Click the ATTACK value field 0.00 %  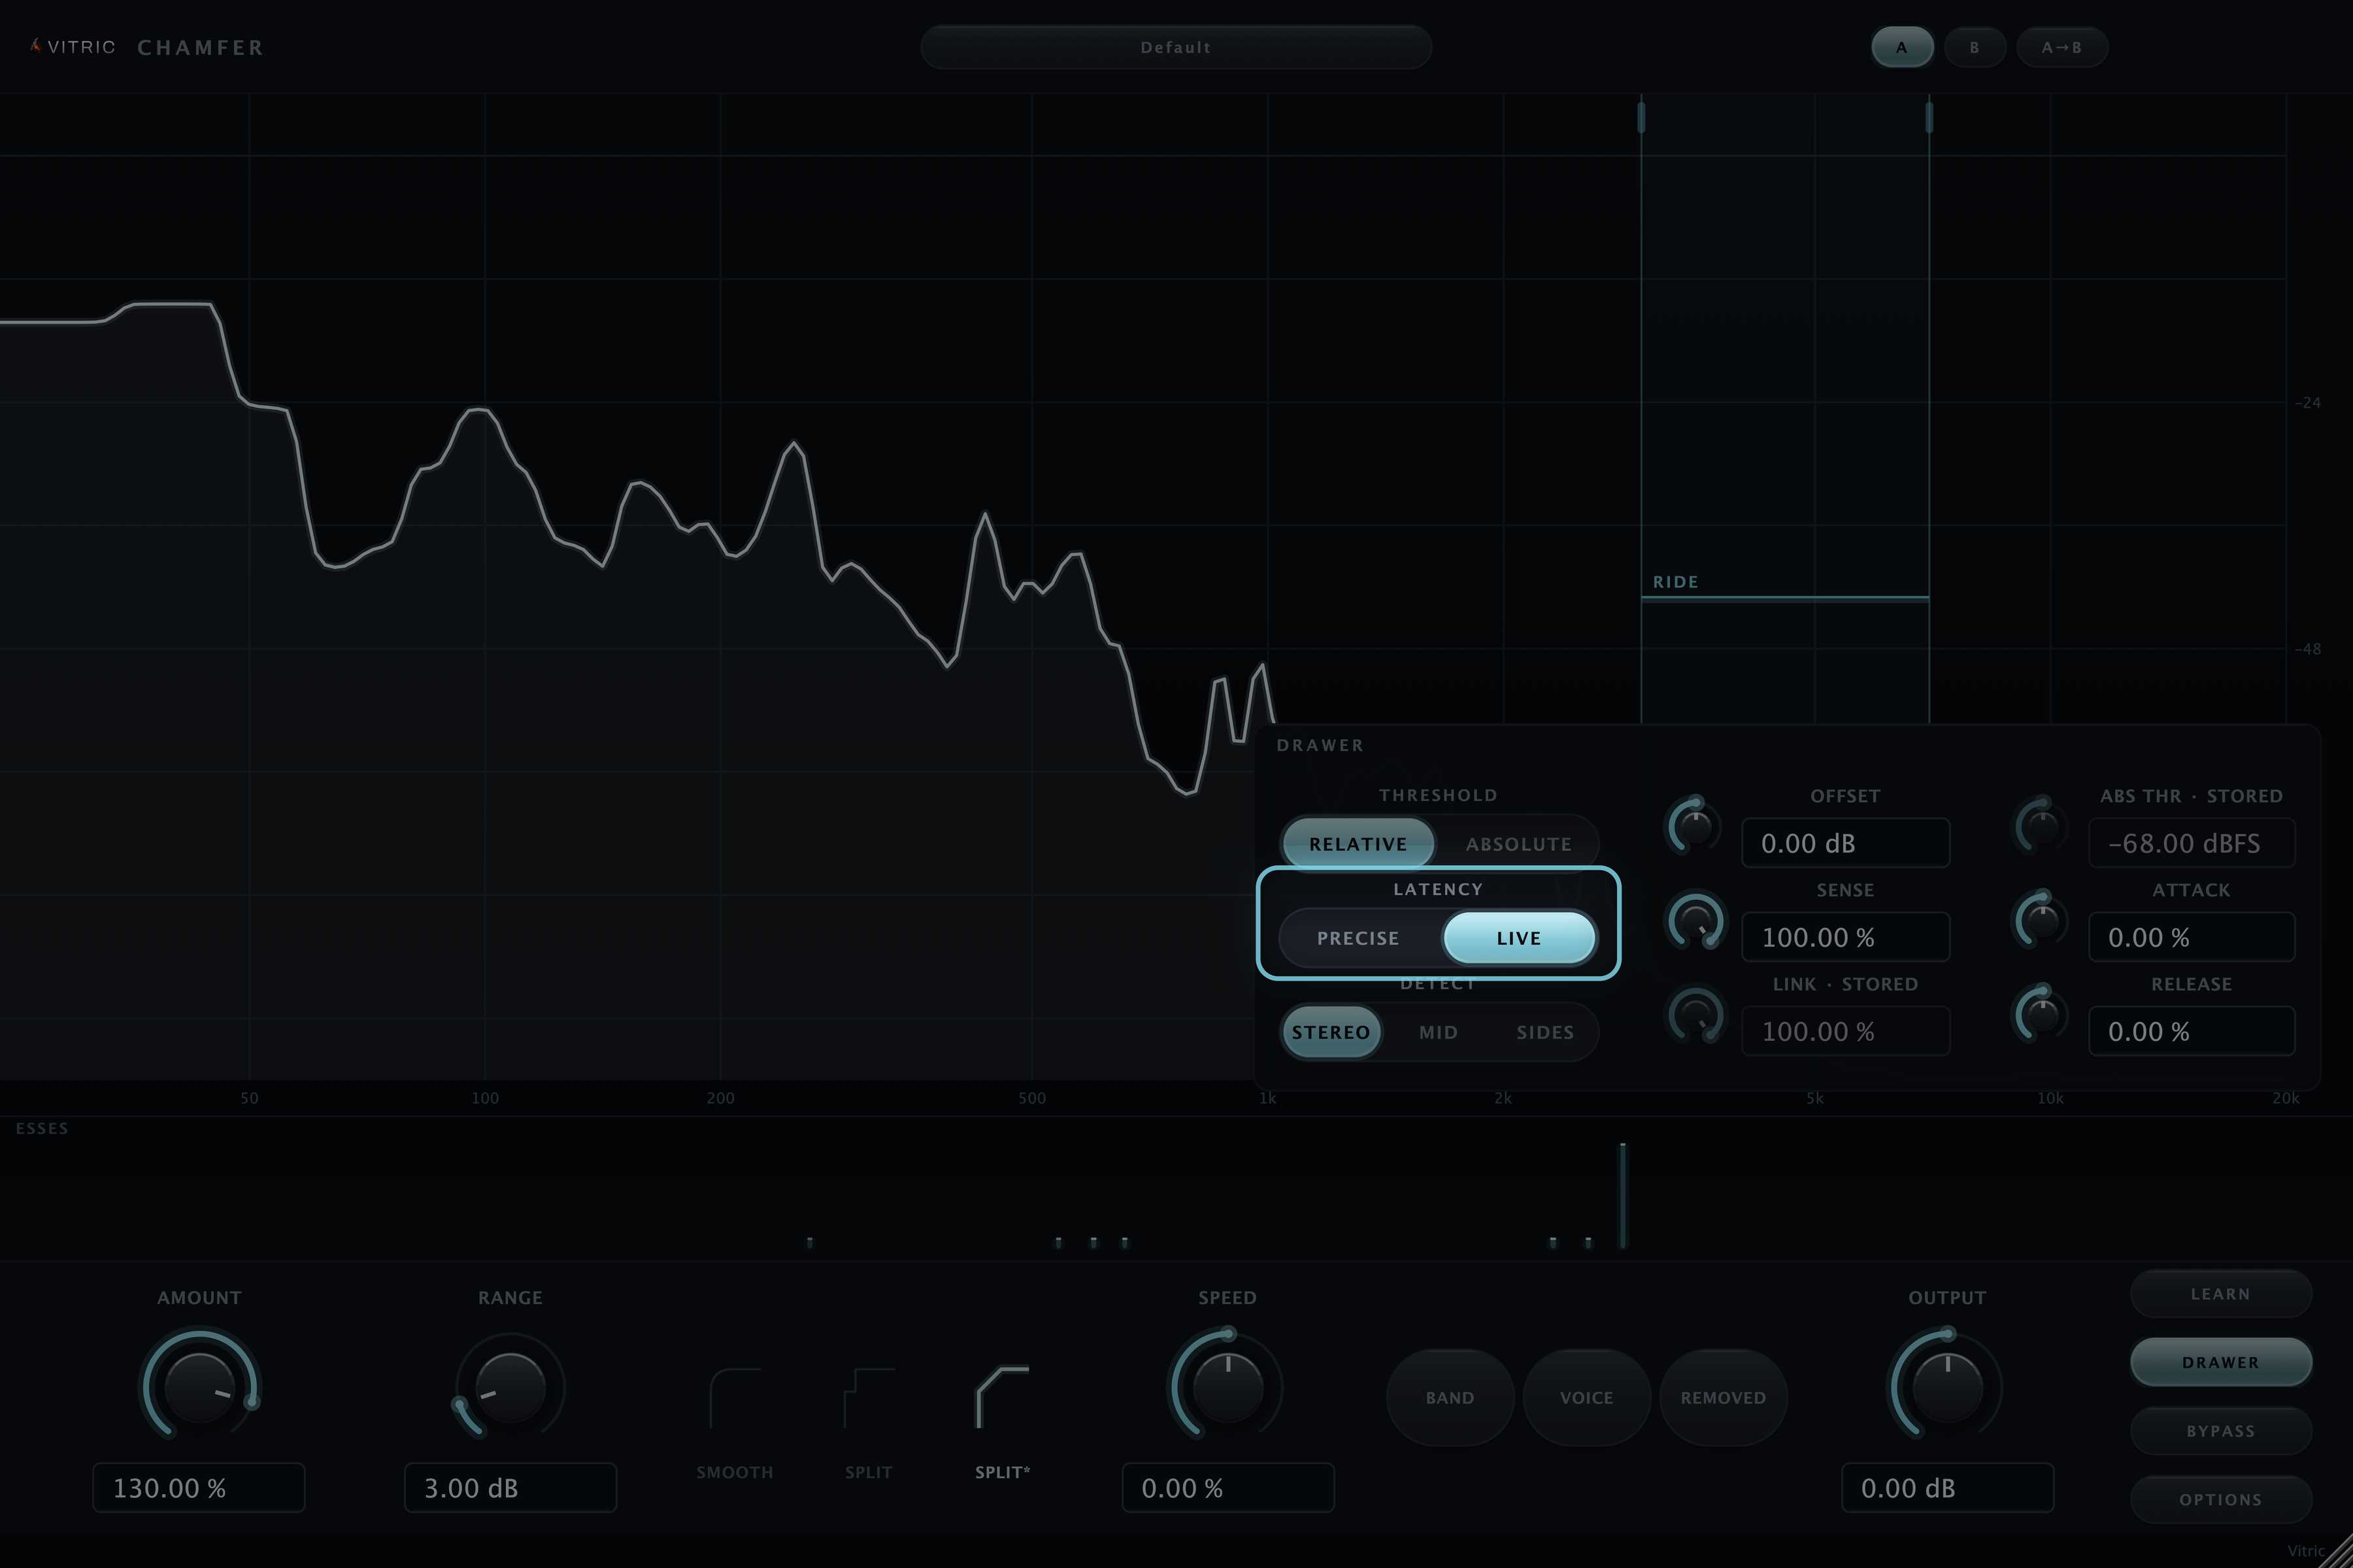(2192, 937)
